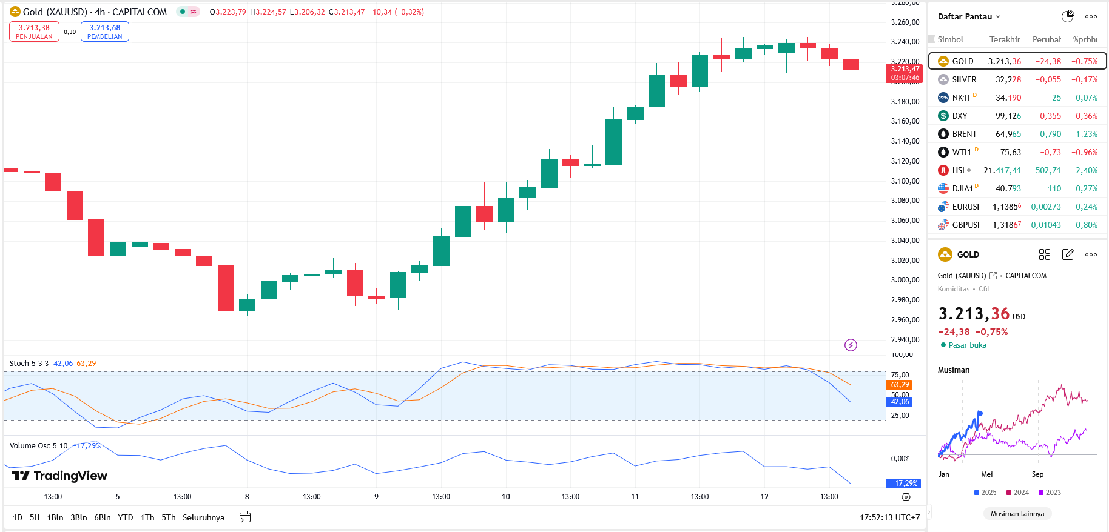The width and height of the screenshot is (1109, 532).
Task: Open the timezone menu showing UTC+7
Action: tap(889, 517)
